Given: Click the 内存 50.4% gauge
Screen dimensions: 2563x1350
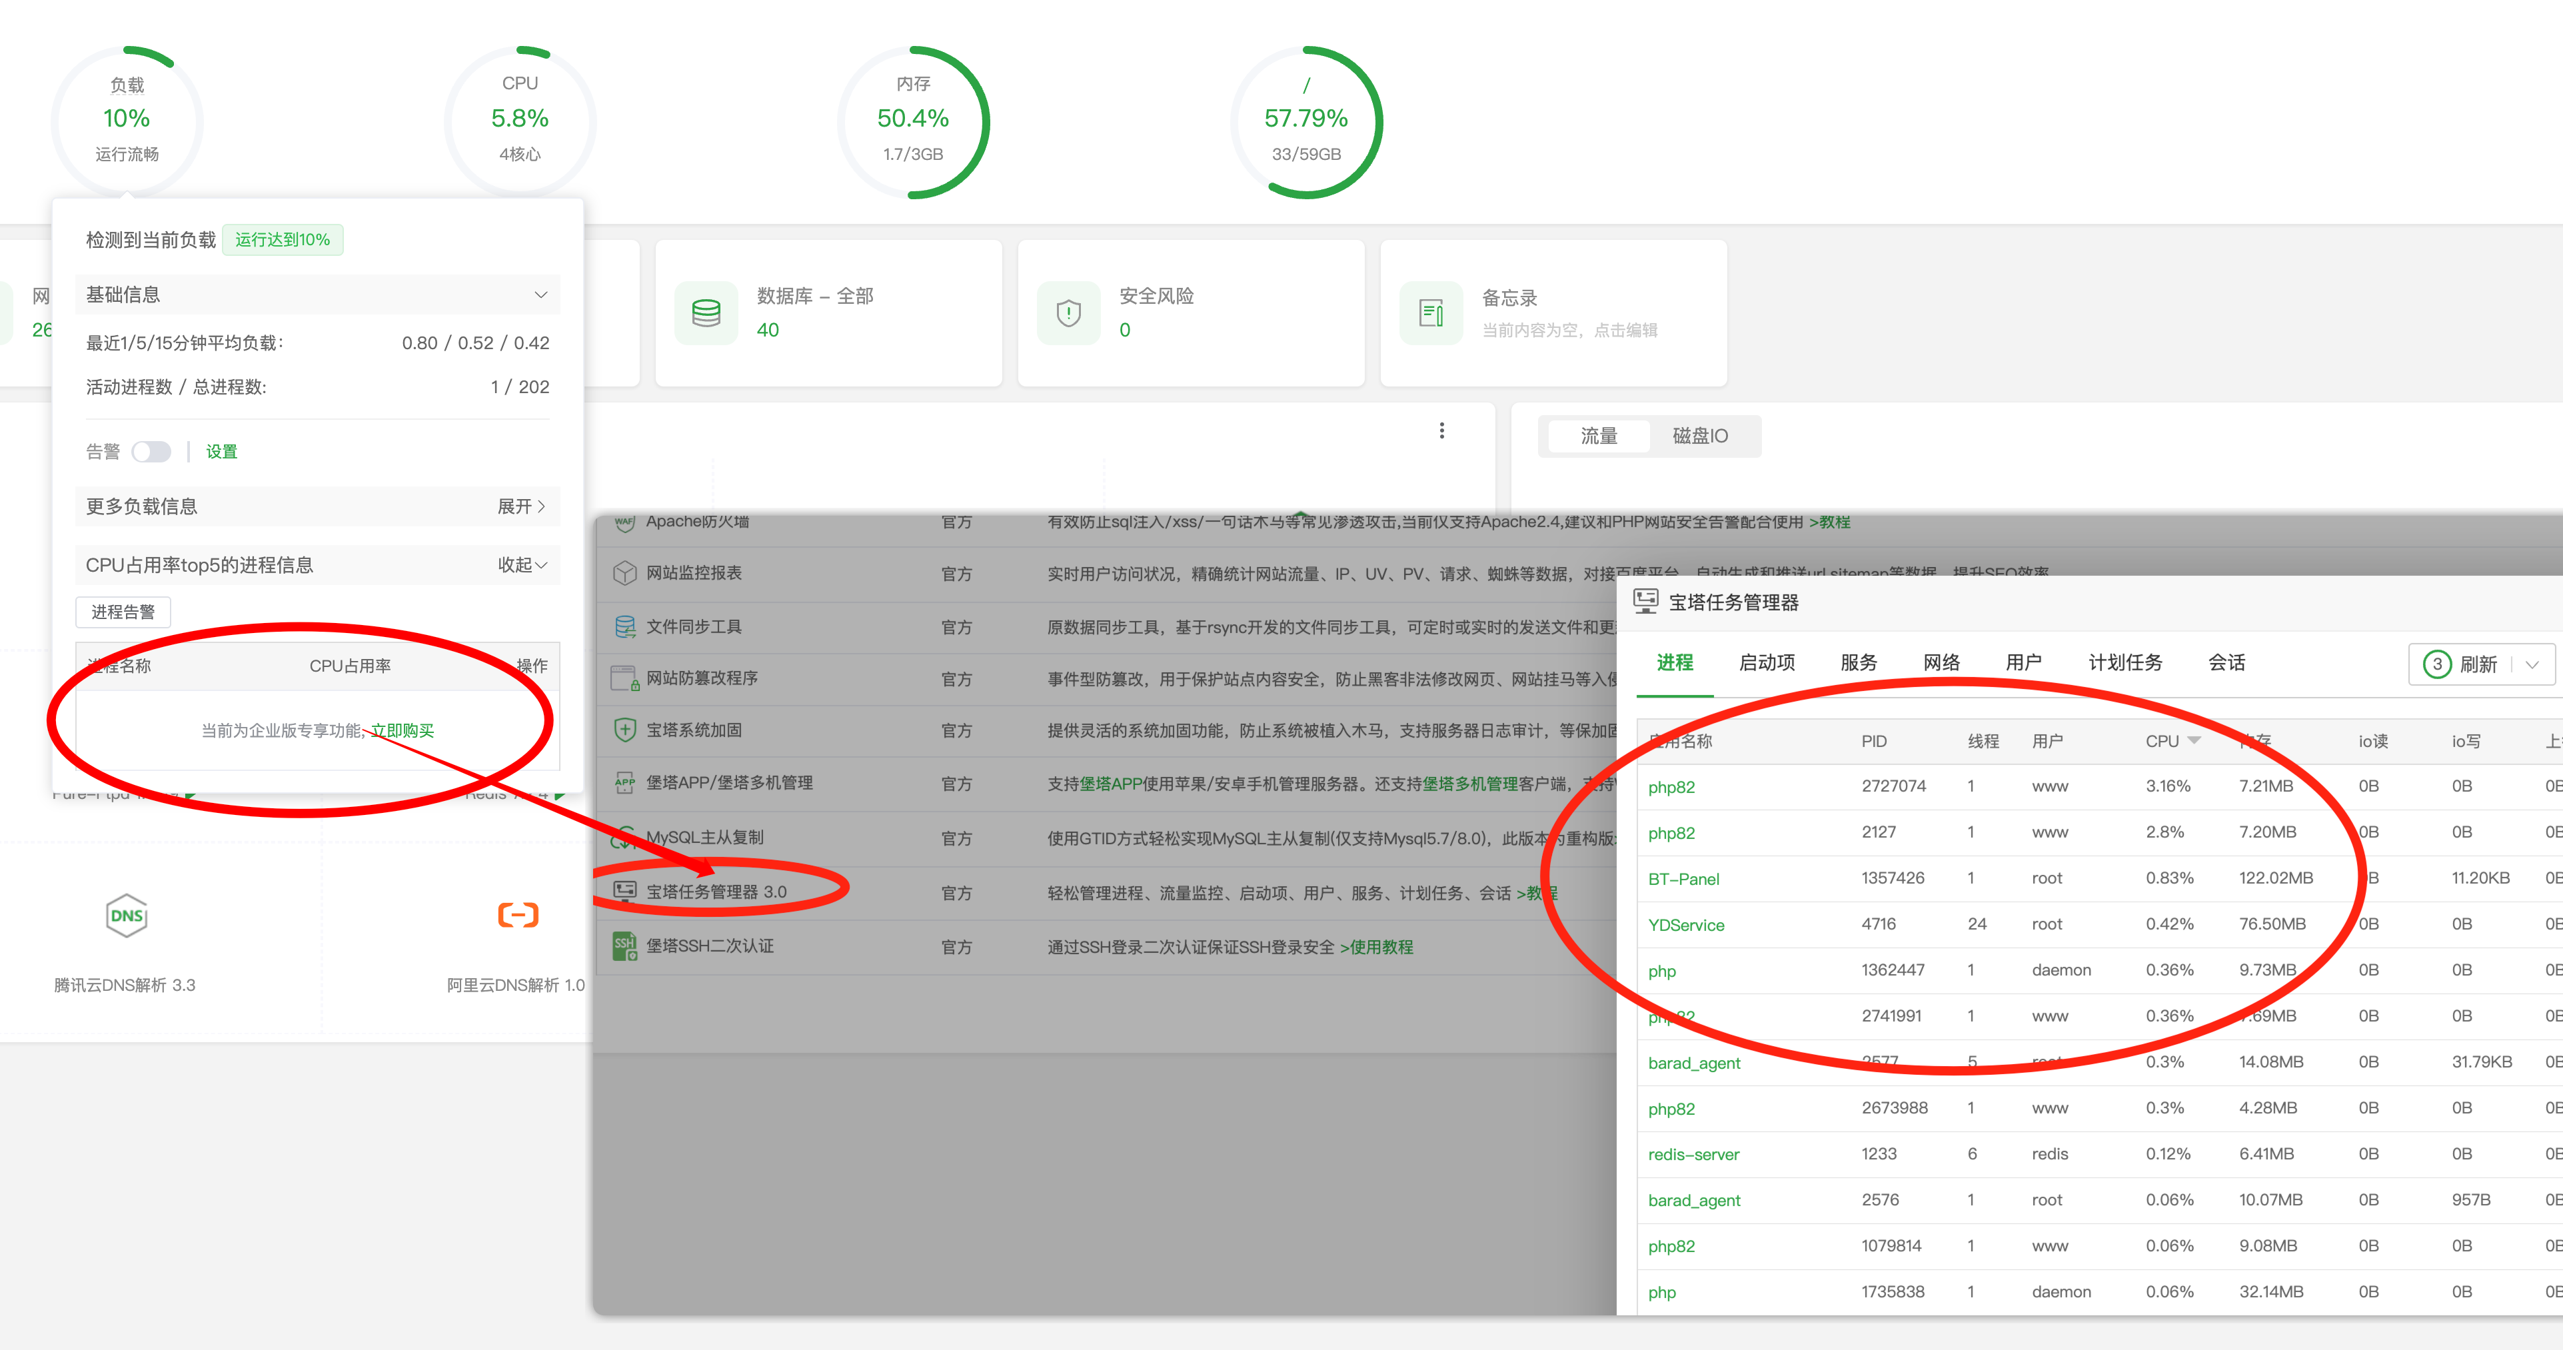Looking at the screenshot, I should [x=912, y=123].
